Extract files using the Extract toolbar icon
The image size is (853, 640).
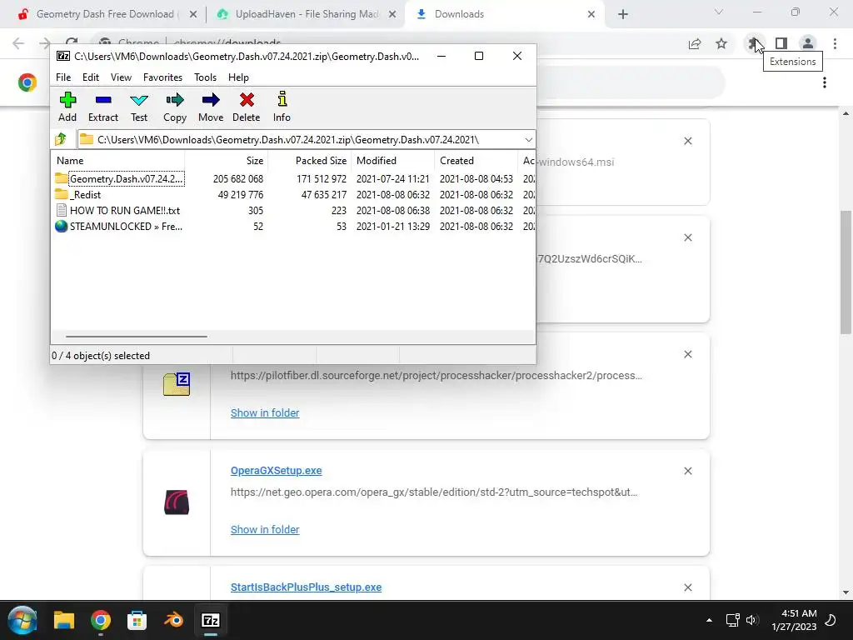click(x=102, y=107)
